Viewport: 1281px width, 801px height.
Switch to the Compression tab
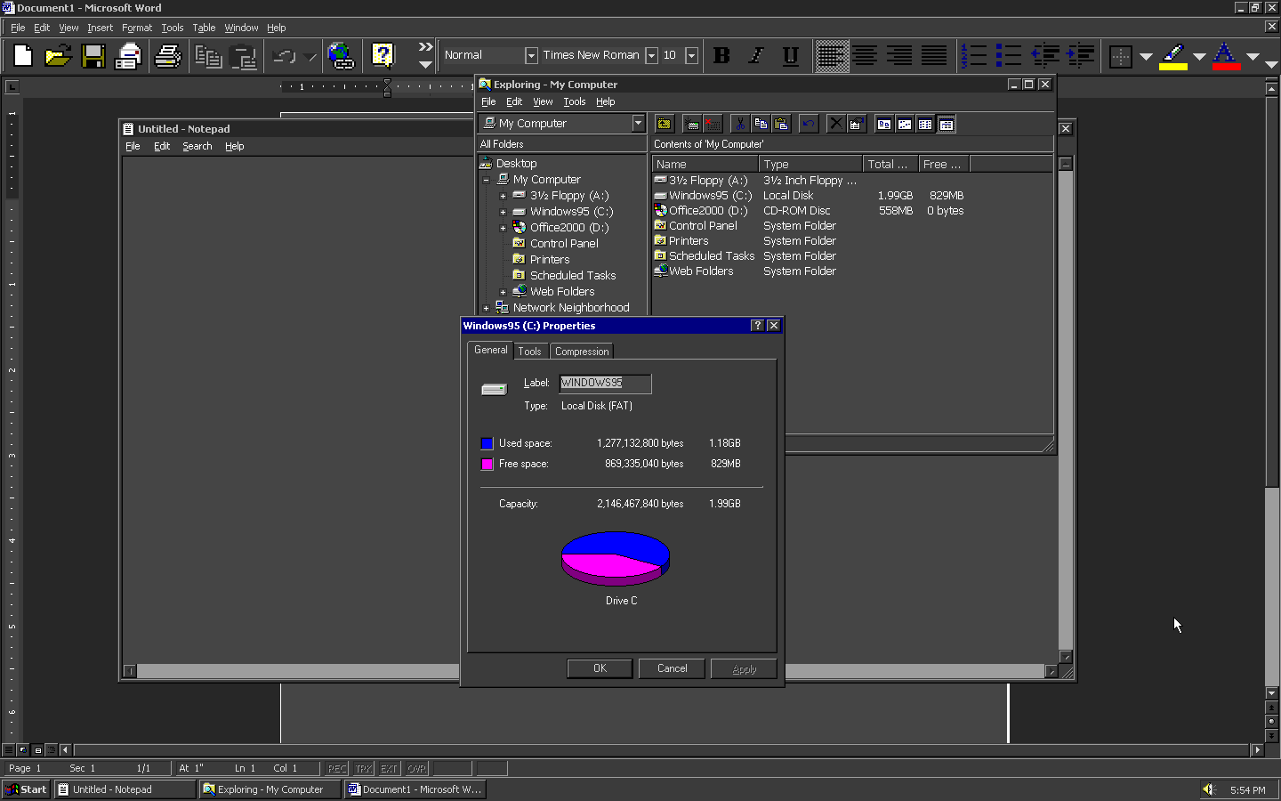pyautogui.click(x=582, y=352)
